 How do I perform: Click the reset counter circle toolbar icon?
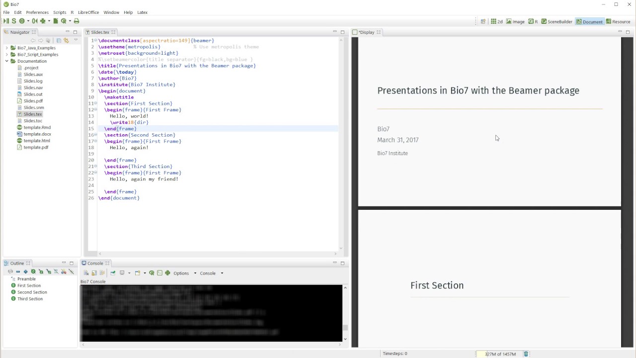22,21
